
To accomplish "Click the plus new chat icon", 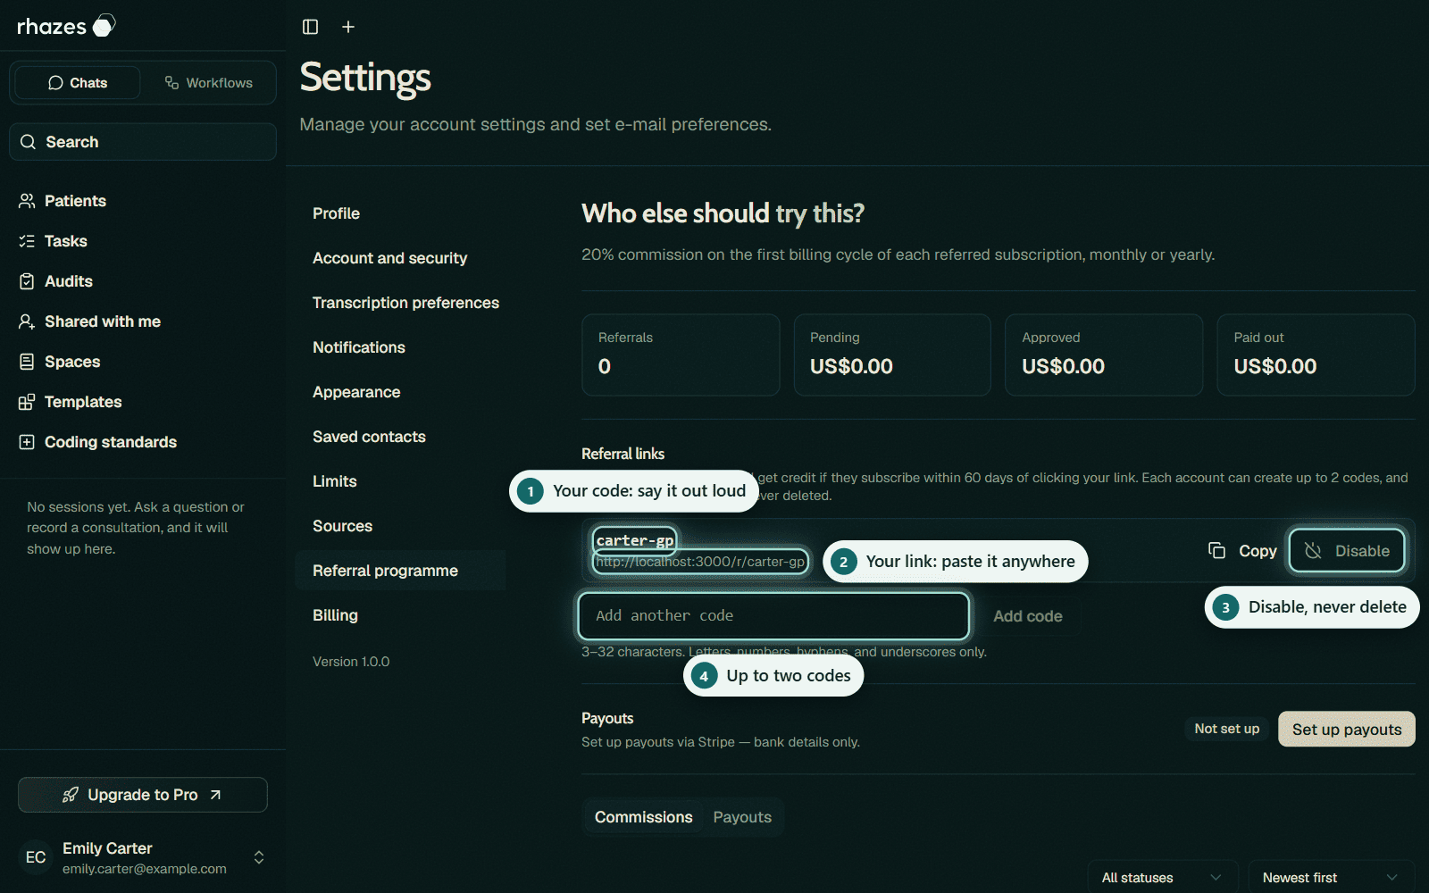I will pos(348,27).
